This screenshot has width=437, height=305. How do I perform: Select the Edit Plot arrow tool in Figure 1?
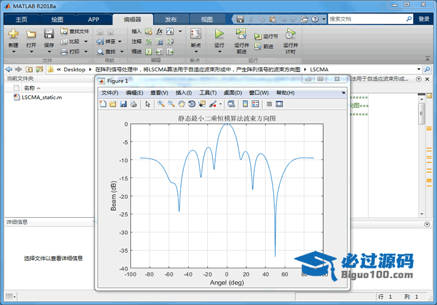click(x=148, y=104)
